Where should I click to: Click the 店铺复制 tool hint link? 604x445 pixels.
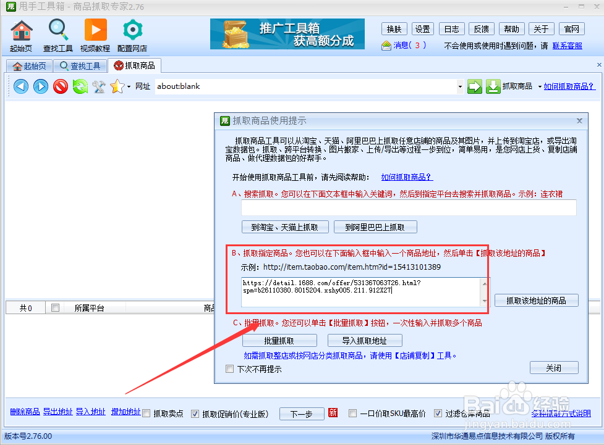point(414,356)
